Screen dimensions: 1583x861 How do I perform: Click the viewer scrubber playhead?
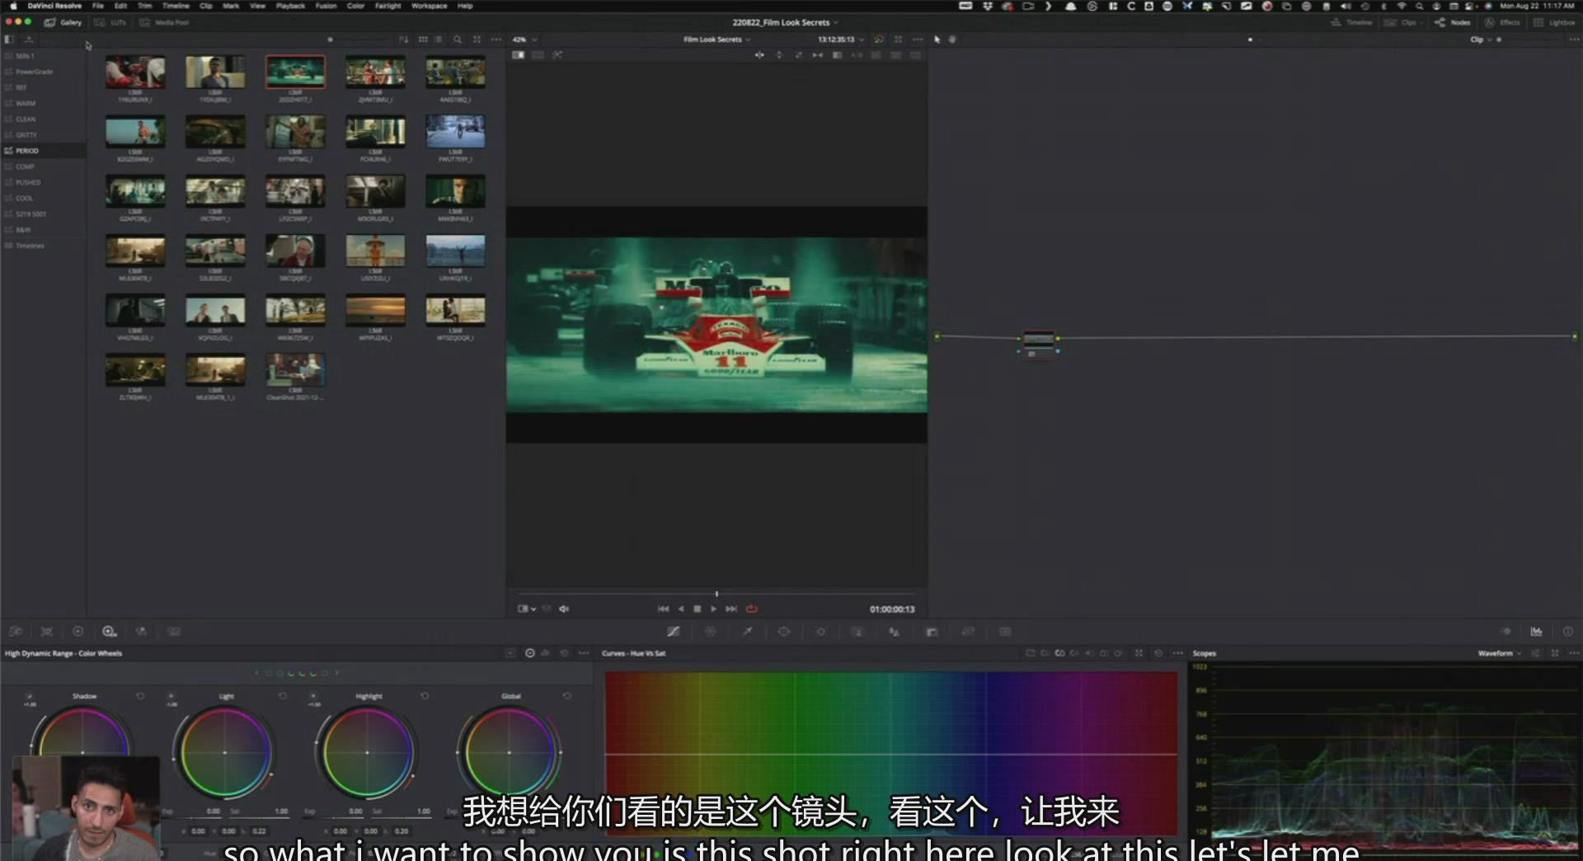point(716,594)
